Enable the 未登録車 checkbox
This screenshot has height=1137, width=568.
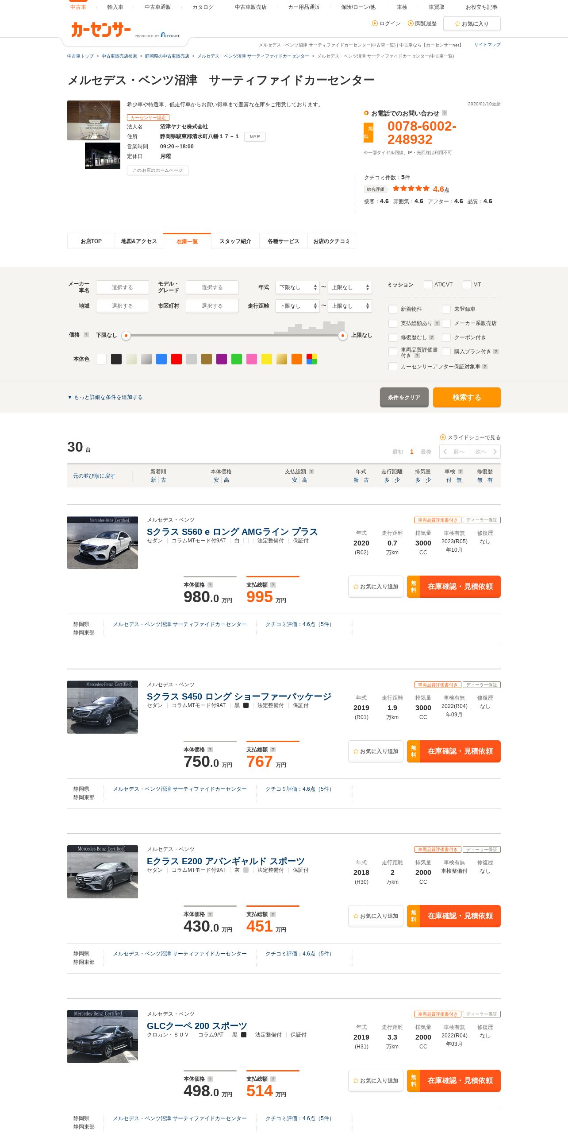click(x=446, y=309)
